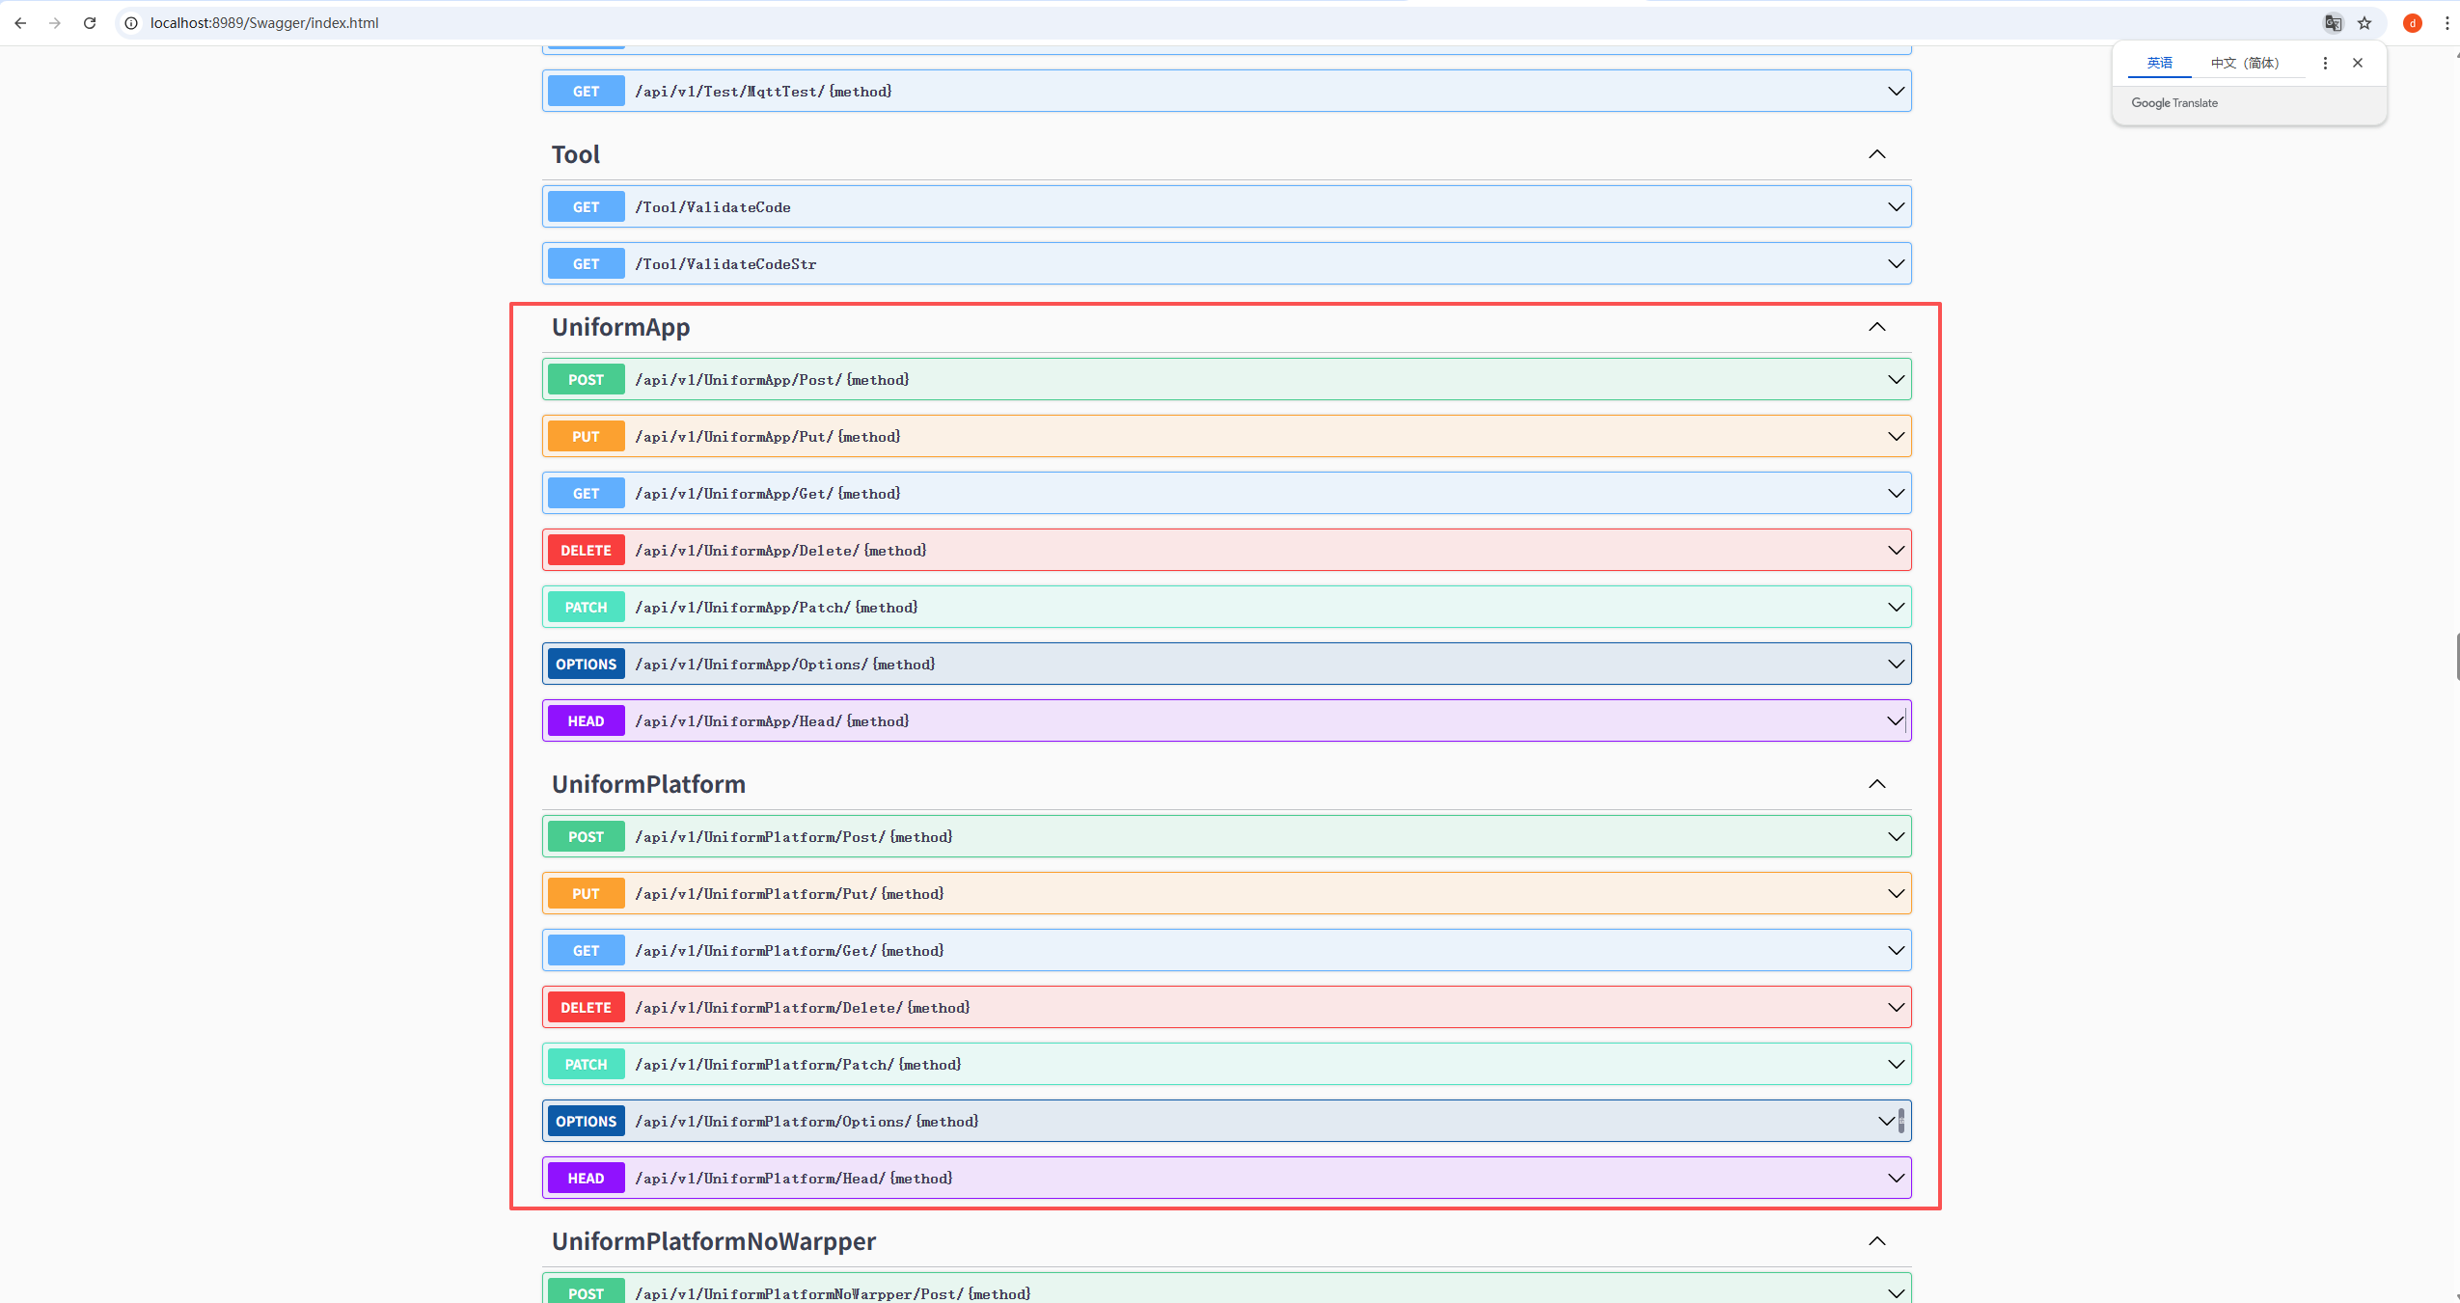Click the page vertical scrollbar thumb
This screenshot has width=2460, height=1303.
point(2456,656)
